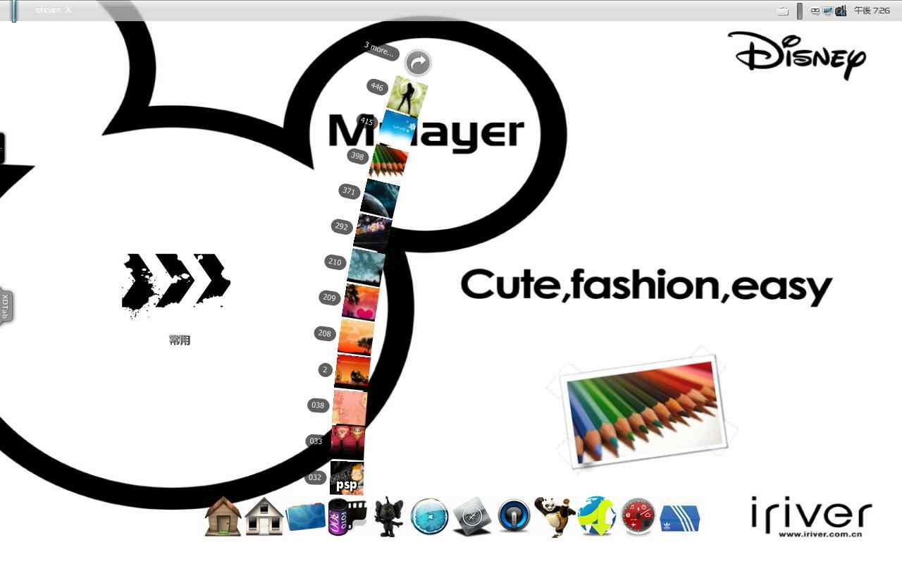The image size is (902, 564).
Task: Open pink floral thumbnail labeled 038
Action: [350, 407]
